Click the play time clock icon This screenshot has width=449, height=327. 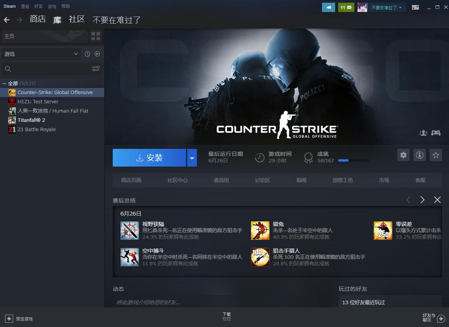click(x=259, y=158)
